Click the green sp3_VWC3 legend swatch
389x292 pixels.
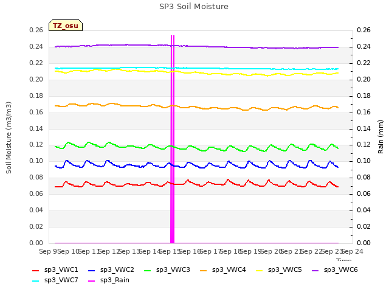pos(148,270)
